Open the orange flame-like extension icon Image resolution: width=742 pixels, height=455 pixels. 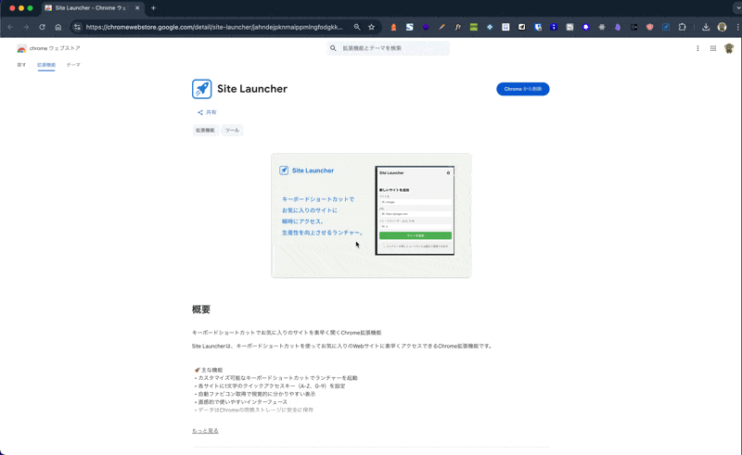(393, 27)
